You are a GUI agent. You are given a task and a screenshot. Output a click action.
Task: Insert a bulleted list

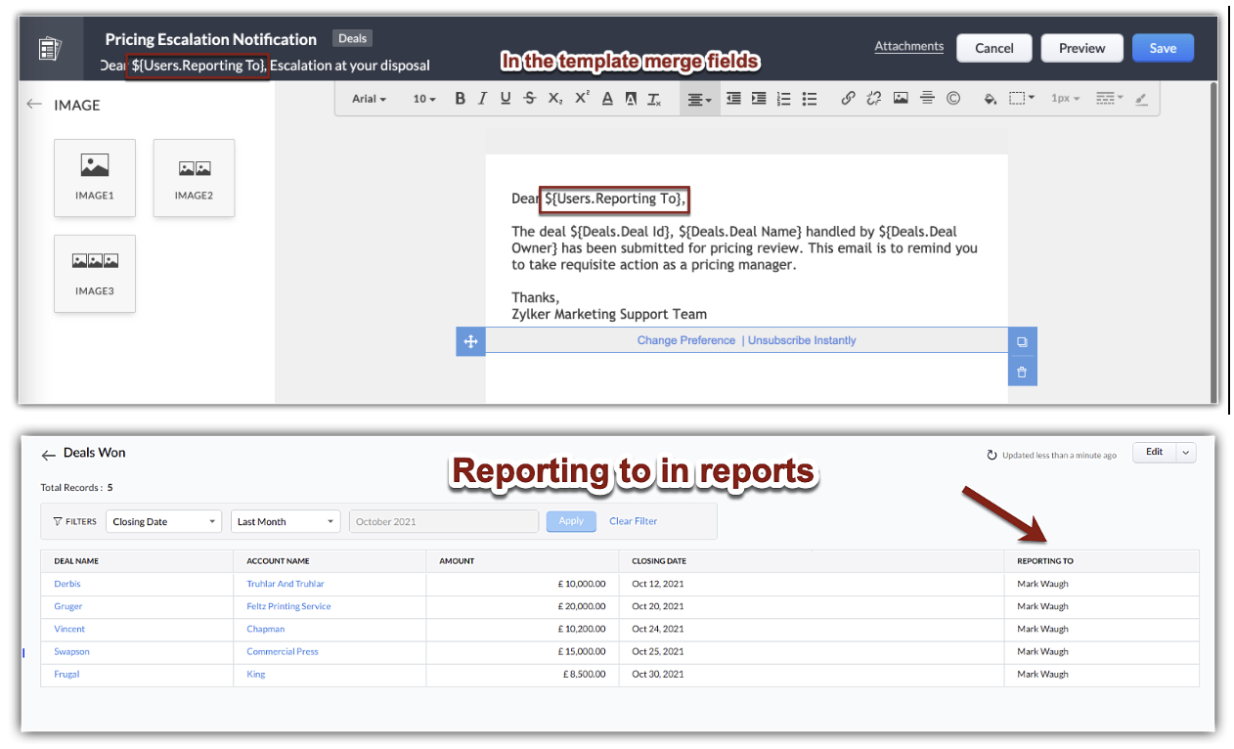[810, 99]
